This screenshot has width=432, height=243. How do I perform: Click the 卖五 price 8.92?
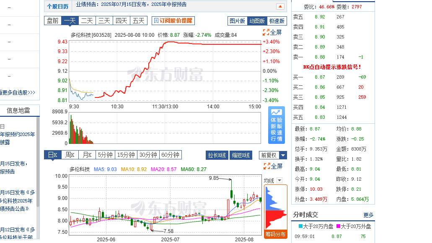pos(320,17)
